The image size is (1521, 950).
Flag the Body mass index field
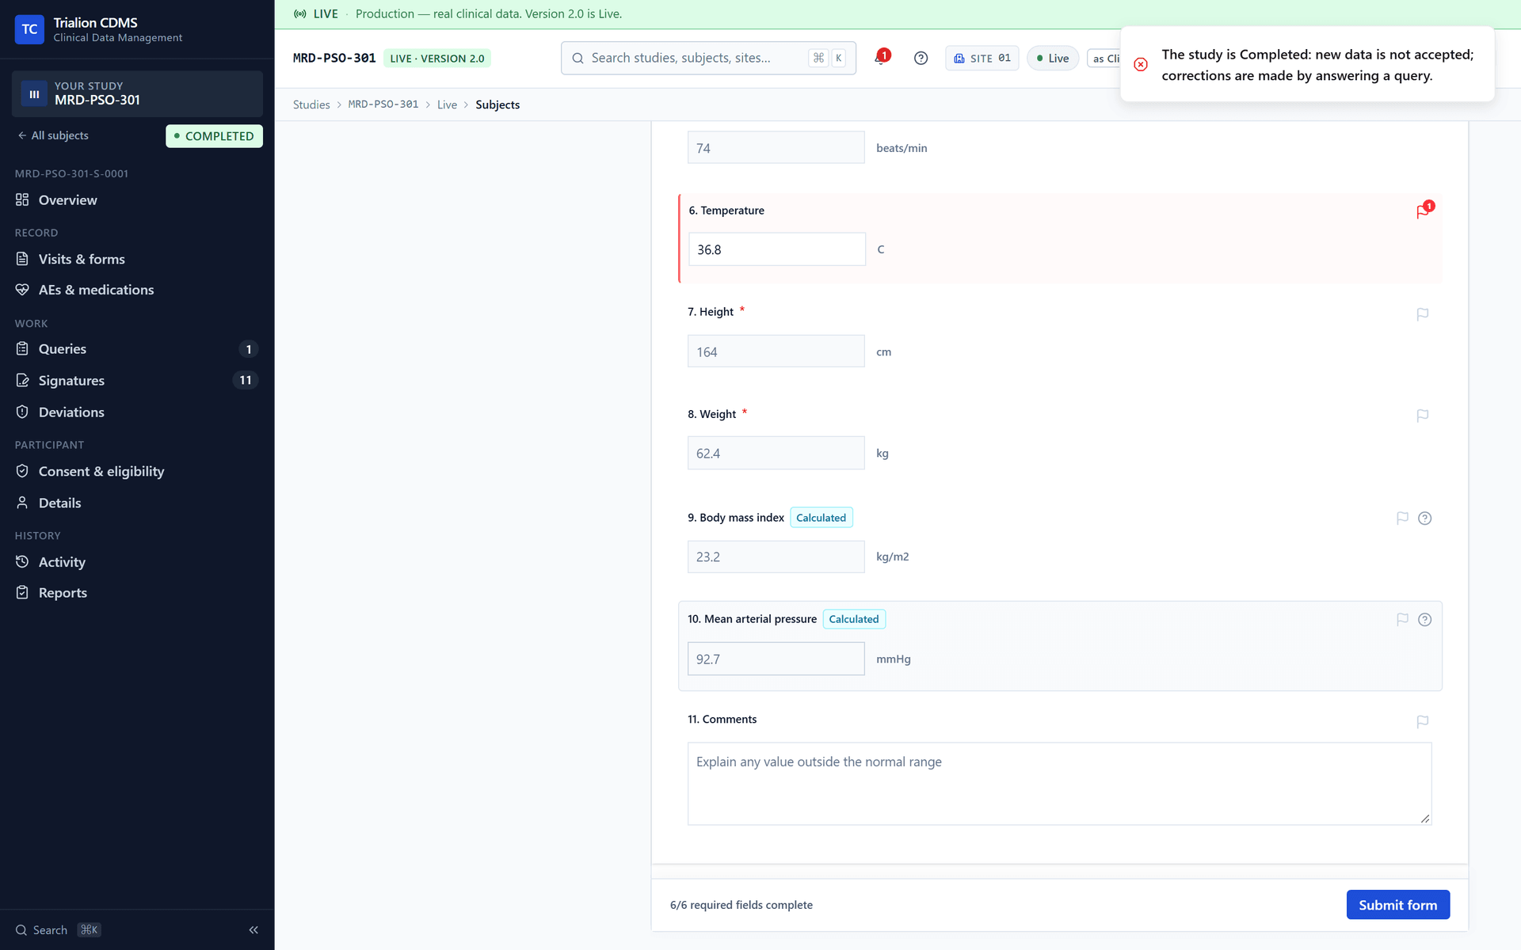click(1402, 518)
